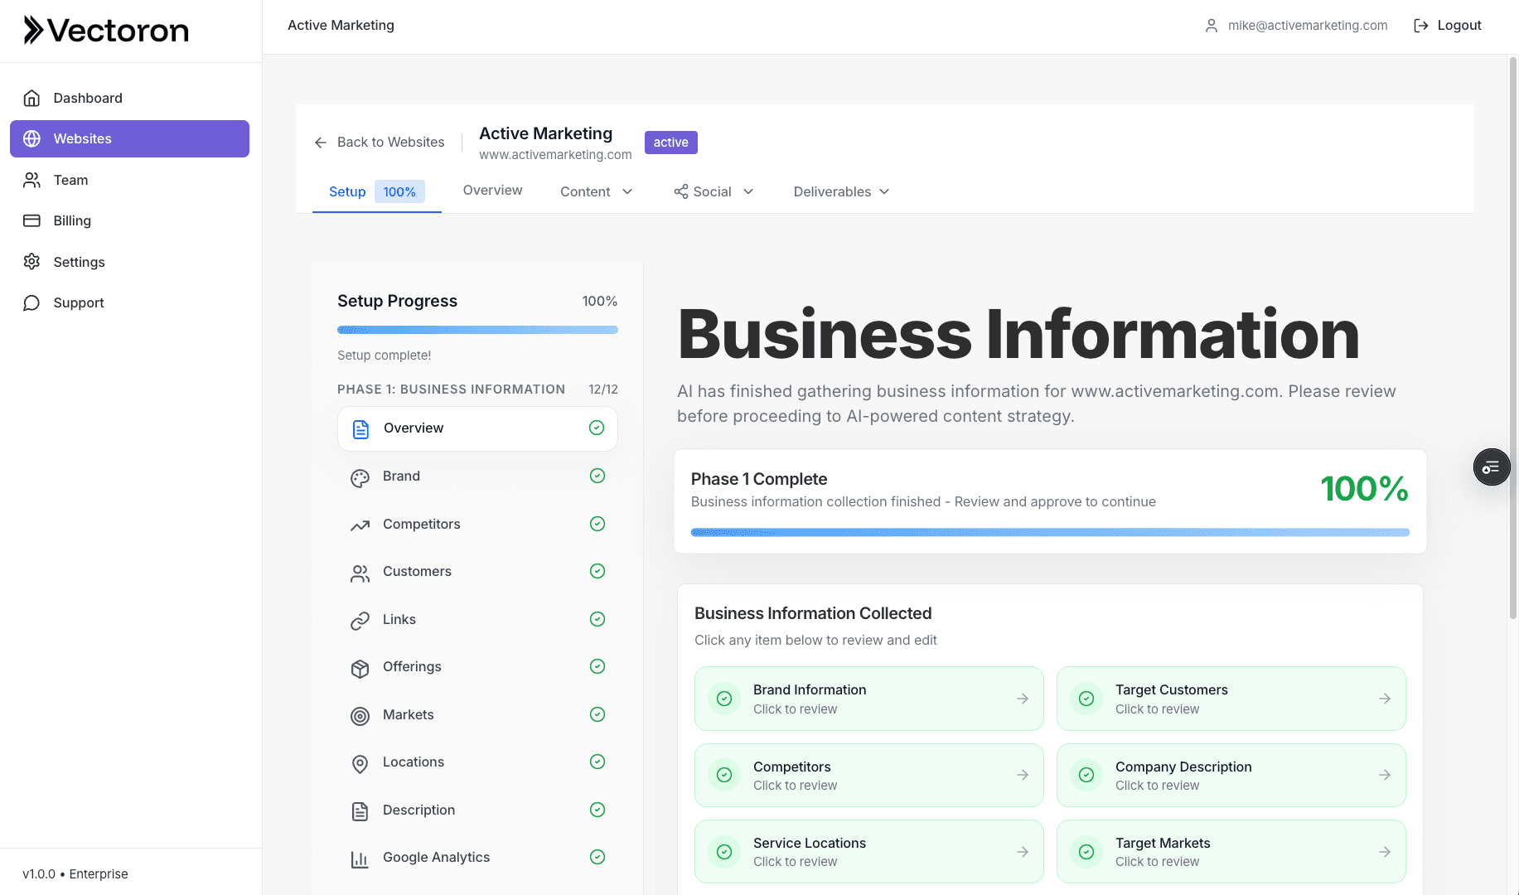Click the Social share icon on tab bar
1519x895 pixels.
tap(680, 191)
